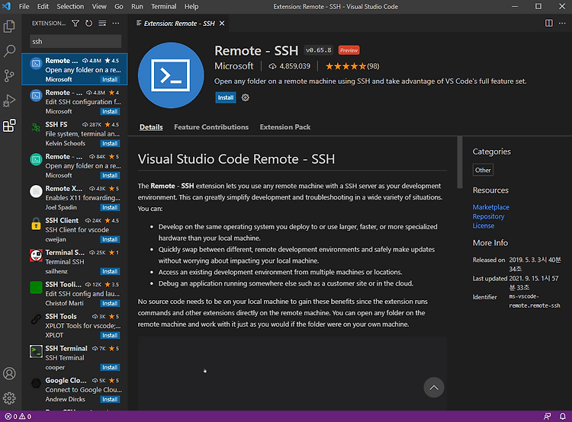Open the Go menu
572x422 pixels.
point(118,7)
